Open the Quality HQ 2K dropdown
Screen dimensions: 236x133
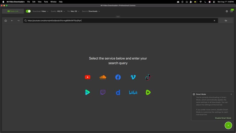click(58, 11)
